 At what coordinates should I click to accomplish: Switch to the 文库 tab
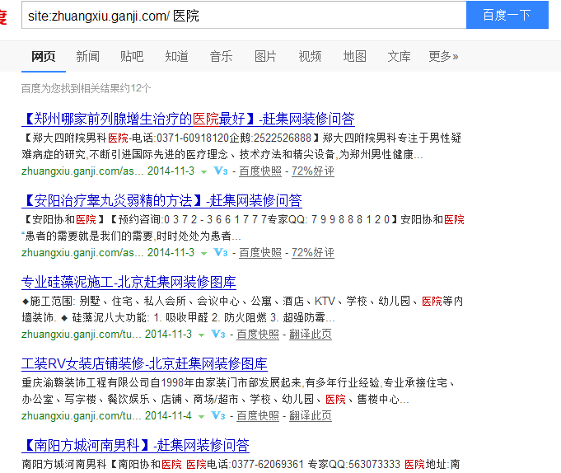click(399, 57)
